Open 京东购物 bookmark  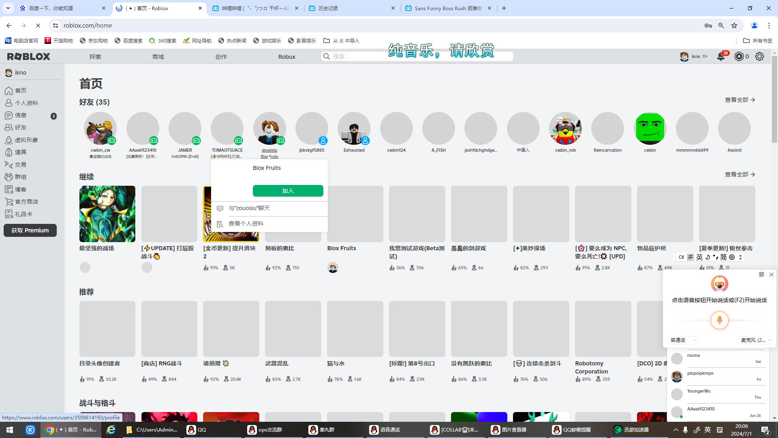click(x=94, y=41)
